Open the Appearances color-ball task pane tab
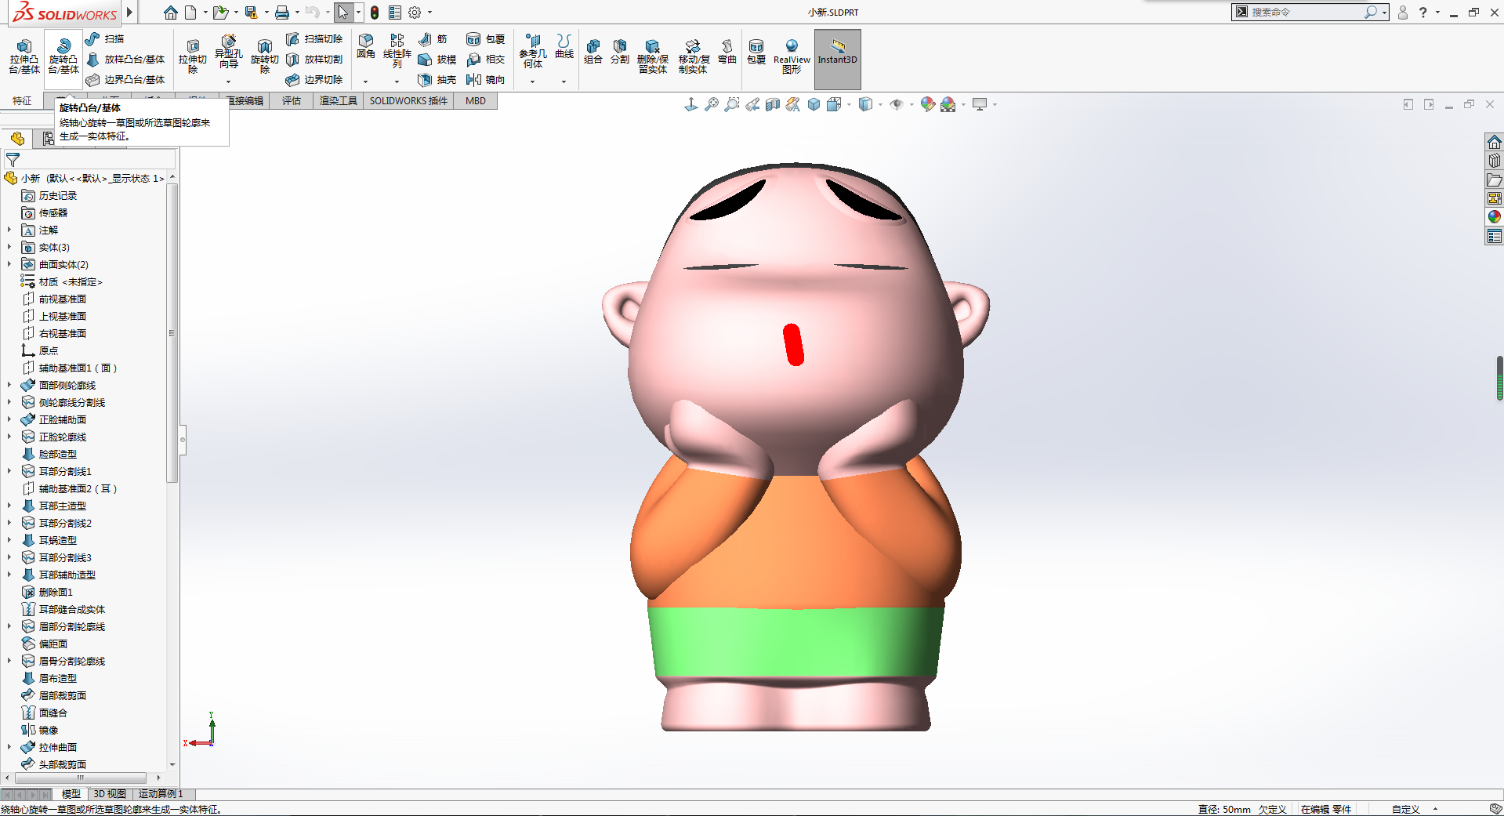The height and width of the screenshot is (816, 1504). 1494,217
